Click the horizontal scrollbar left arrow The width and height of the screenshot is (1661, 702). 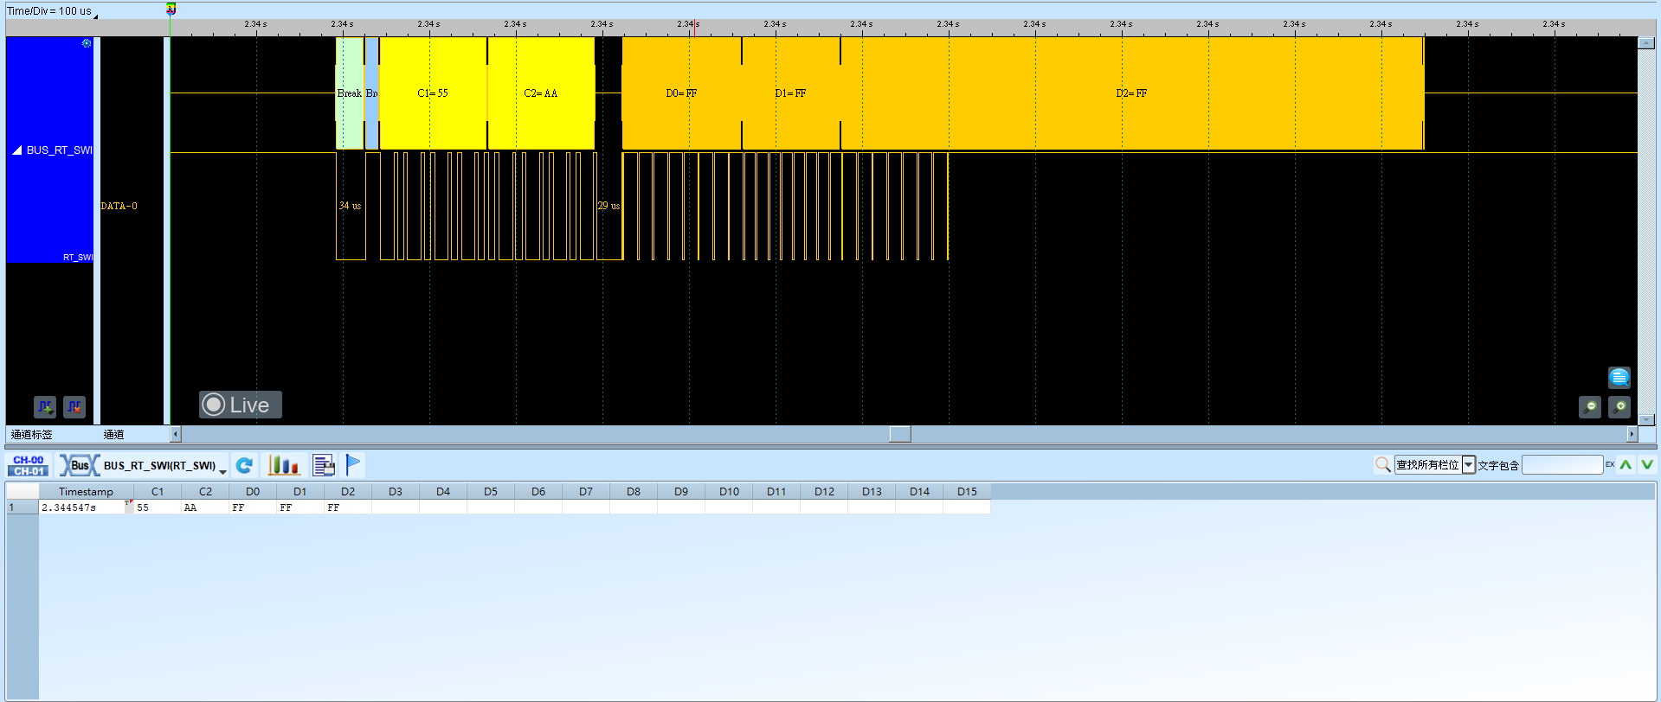point(176,434)
